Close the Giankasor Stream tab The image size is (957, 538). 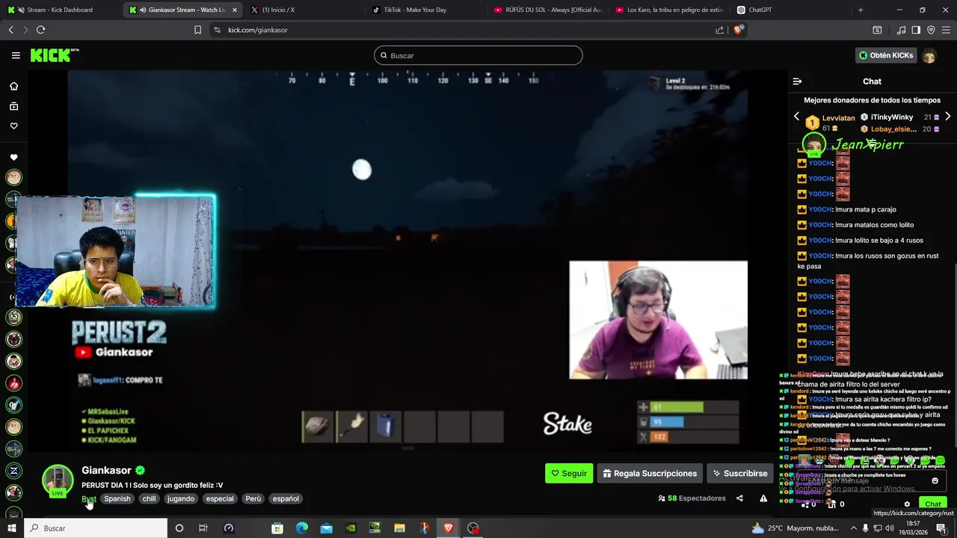235,10
